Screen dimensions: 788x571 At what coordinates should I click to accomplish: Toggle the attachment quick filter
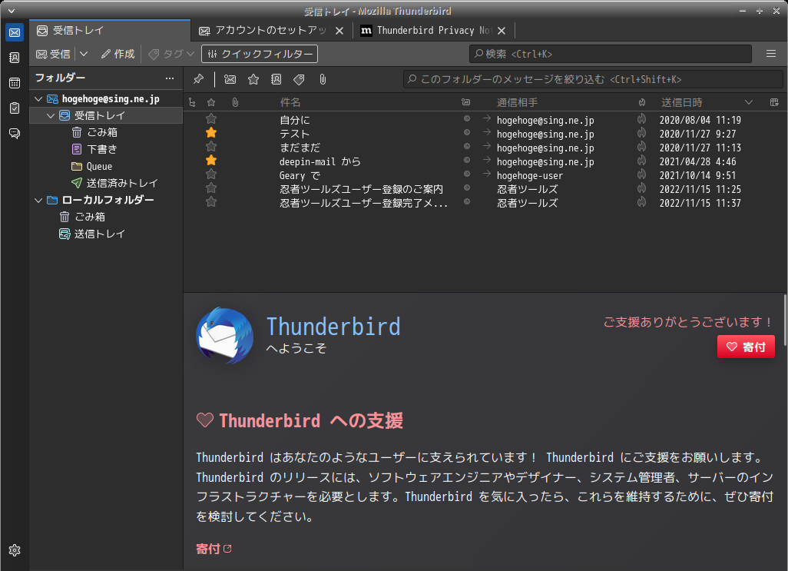323,79
